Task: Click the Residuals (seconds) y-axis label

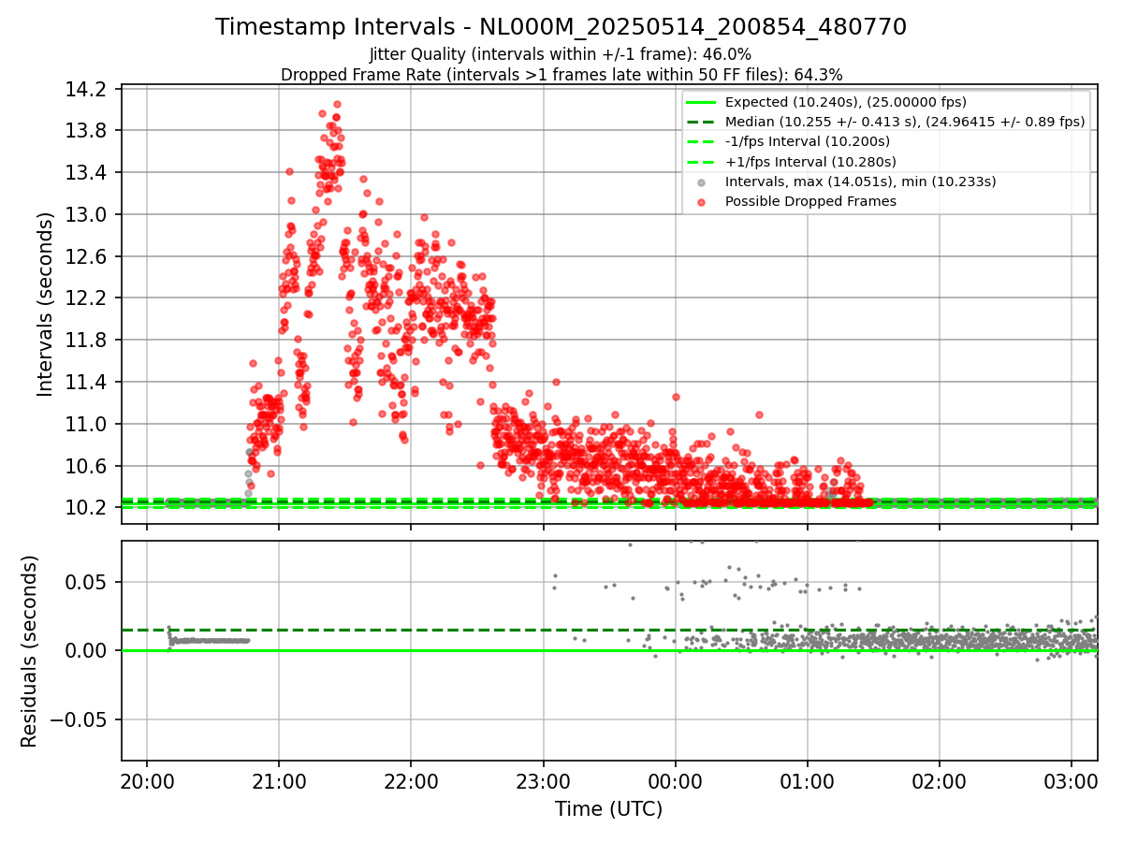Action: coord(30,651)
